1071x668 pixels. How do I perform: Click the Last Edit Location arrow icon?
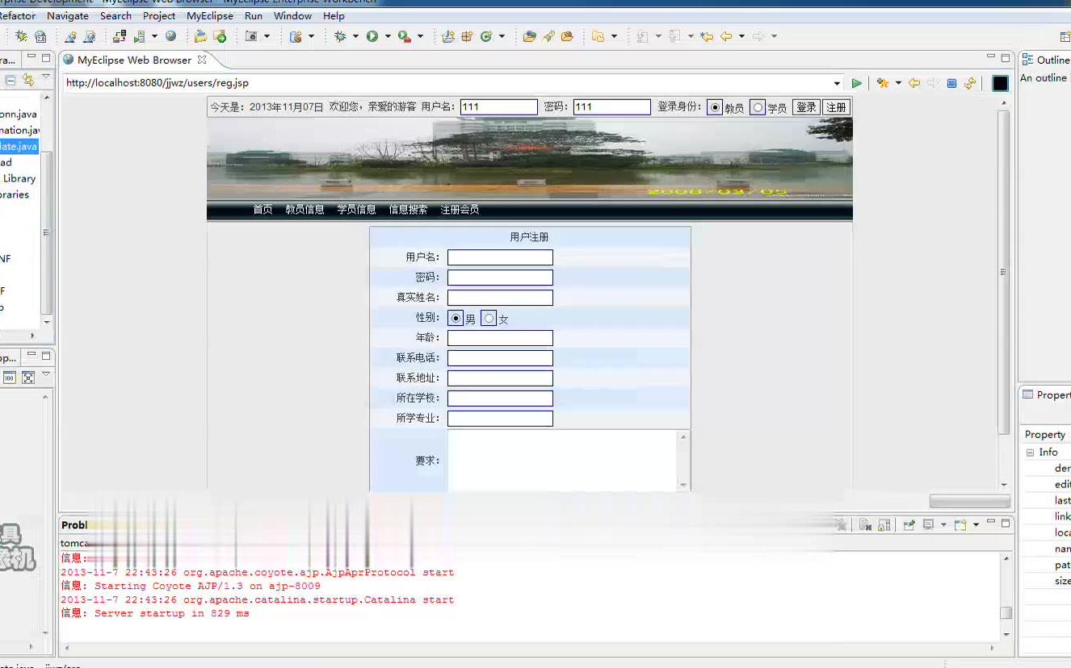(x=707, y=36)
